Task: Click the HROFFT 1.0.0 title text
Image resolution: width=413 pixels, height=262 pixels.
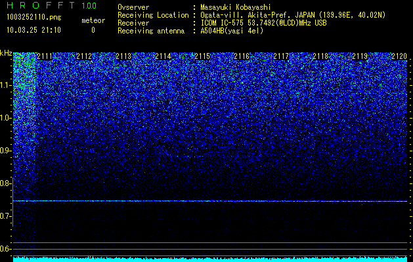Action: coord(51,5)
